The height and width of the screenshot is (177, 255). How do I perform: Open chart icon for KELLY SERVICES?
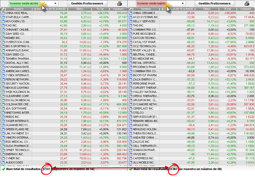130,21
